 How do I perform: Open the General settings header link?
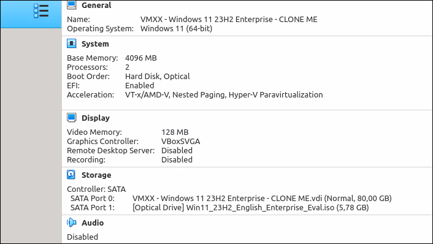click(x=96, y=6)
